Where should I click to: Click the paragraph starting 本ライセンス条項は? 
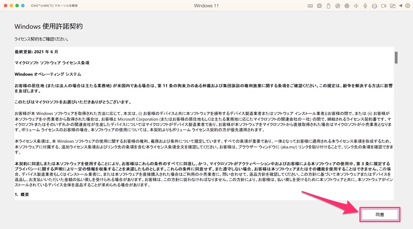click(x=204, y=147)
